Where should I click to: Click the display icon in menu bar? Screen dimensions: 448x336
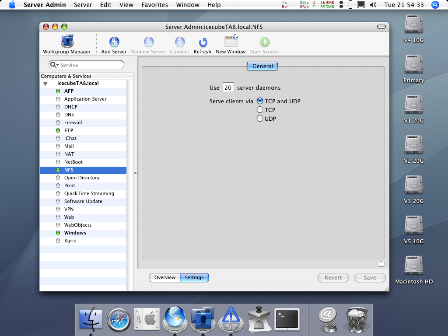pos(361,4)
